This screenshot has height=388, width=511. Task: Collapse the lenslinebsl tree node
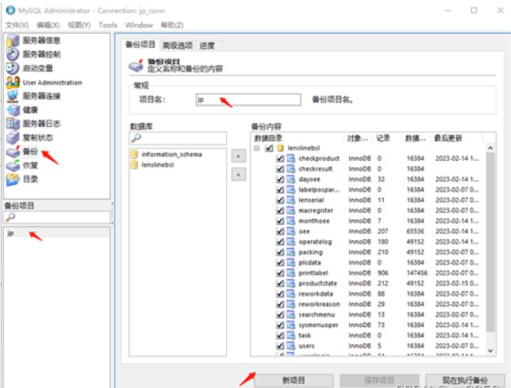tap(257, 149)
